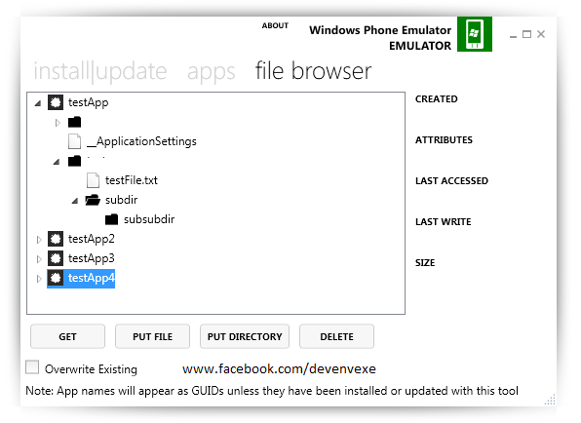Select the subsubdir folder name

[x=149, y=219]
